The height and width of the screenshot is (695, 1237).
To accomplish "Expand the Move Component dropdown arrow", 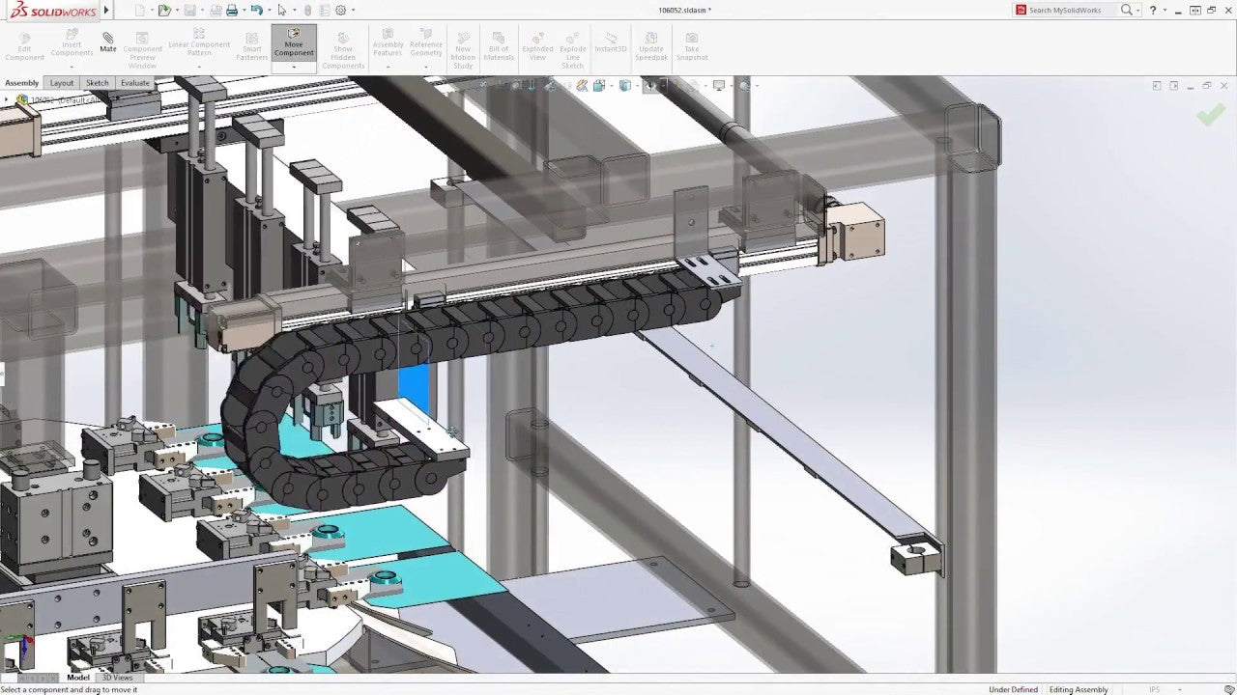I will click(294, 67).
